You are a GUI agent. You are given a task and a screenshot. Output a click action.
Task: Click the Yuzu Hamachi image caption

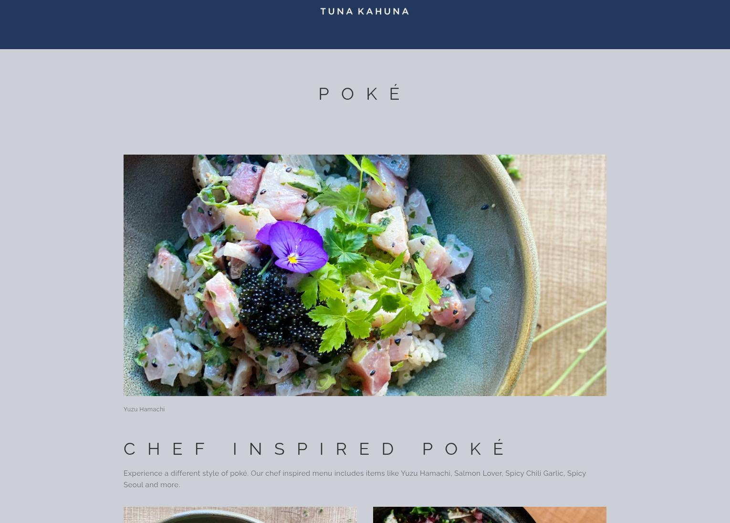pyautogui.click(x=144, y=409)
